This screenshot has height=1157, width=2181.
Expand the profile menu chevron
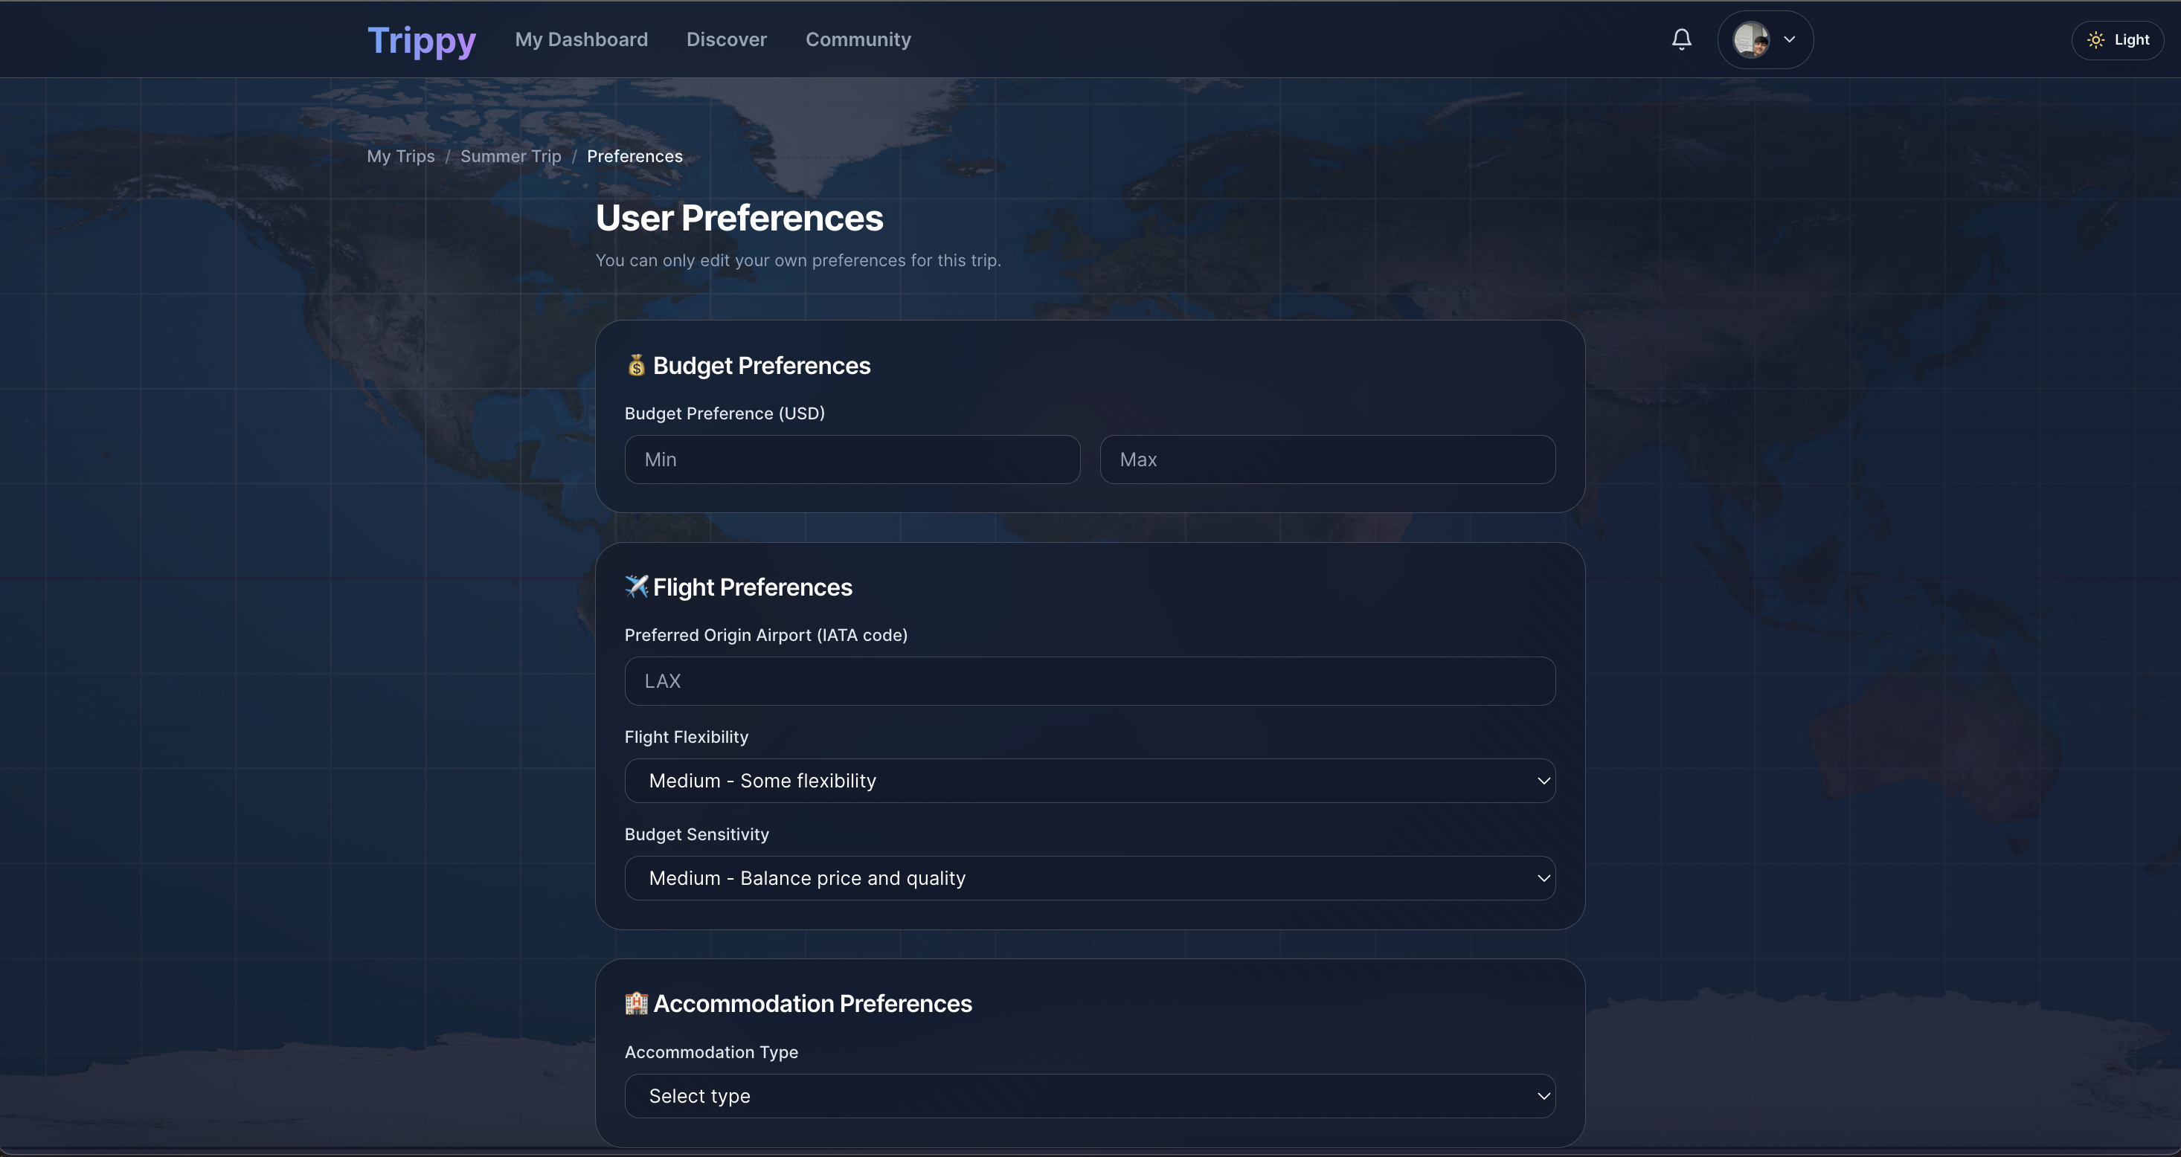pos(1789,39)
